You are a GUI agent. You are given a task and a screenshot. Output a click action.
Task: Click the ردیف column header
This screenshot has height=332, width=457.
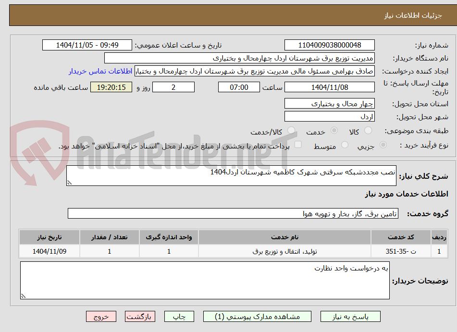pos(439,237)
